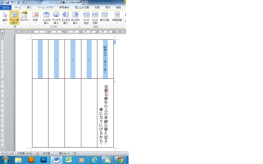The height and width of the screenshot is (164, 263).
Task: Click the word count 文字数: 9/33
Action: (25, 153)
